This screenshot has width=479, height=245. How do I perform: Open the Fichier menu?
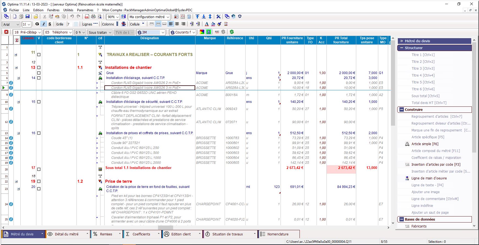tap(14, 10)
